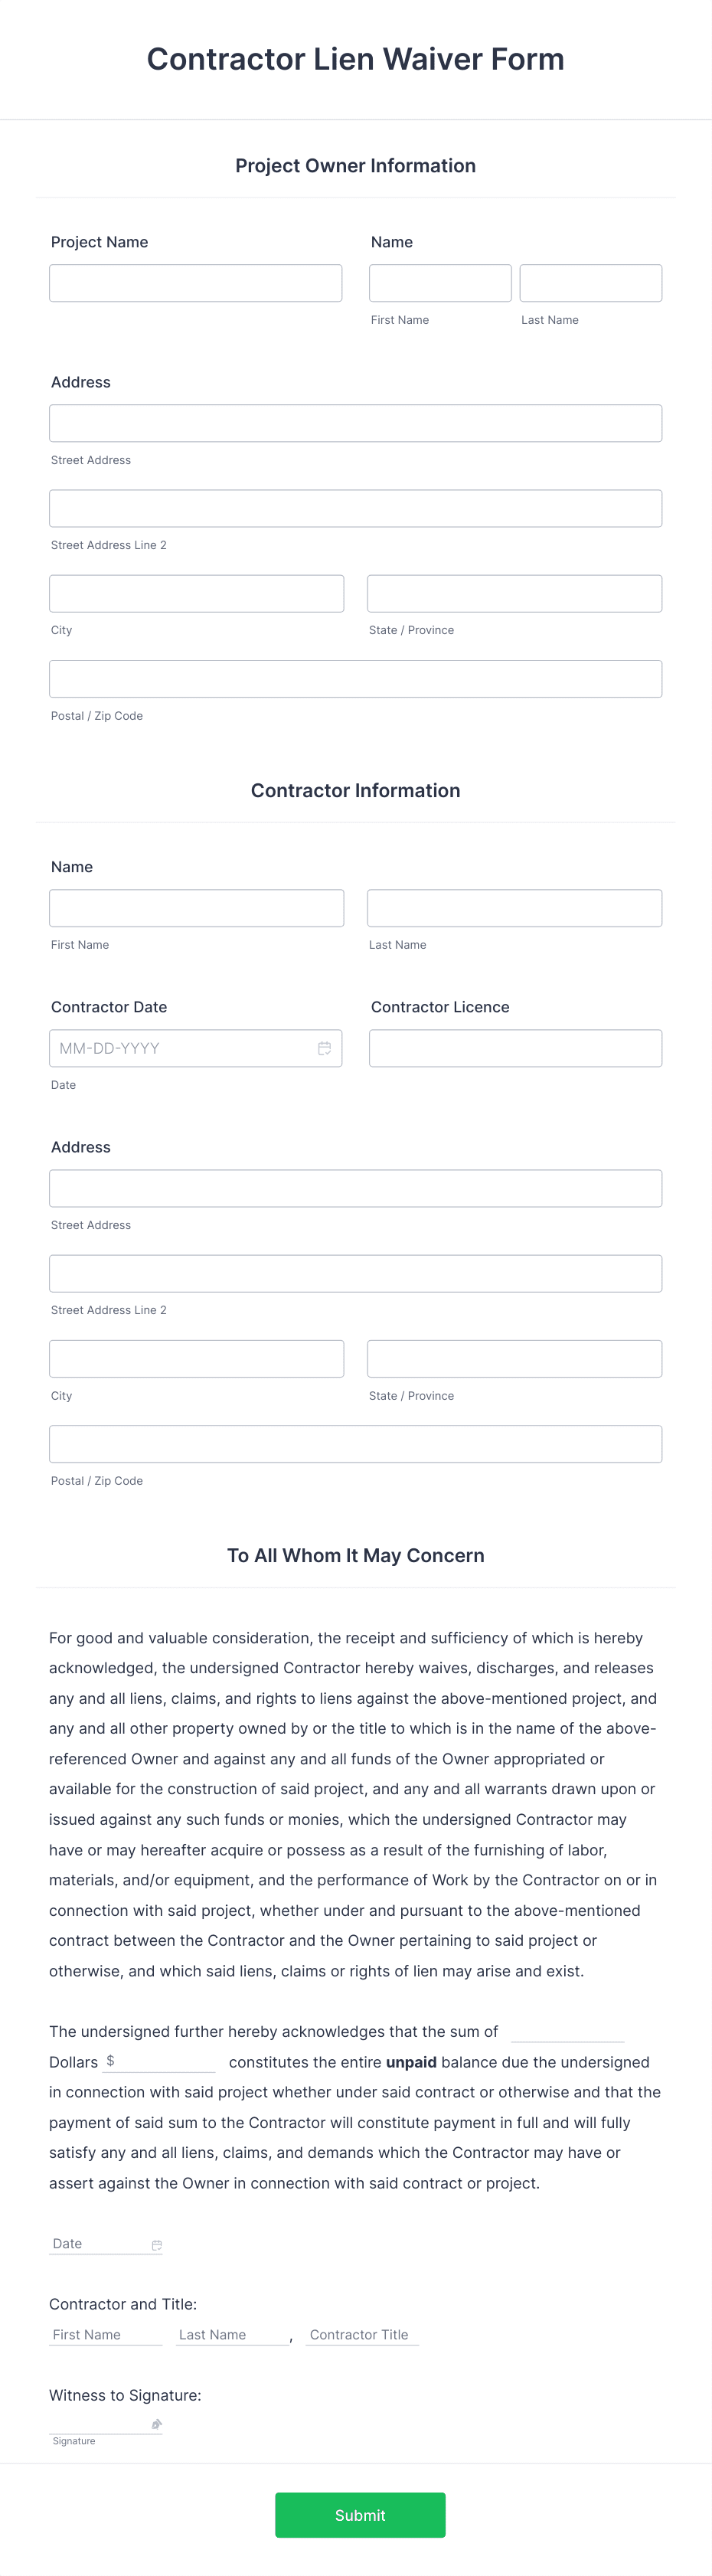This screenshot has width=712, height=2576.
Task: Click the pen icon in the Witness signature field
Action: click(157, 2424)
